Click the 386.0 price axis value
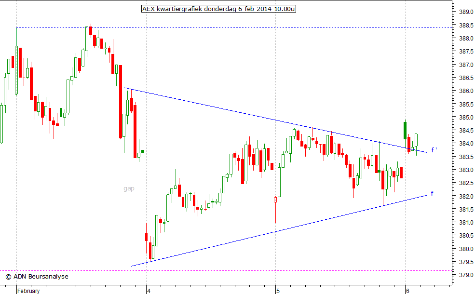 (466, 91)
